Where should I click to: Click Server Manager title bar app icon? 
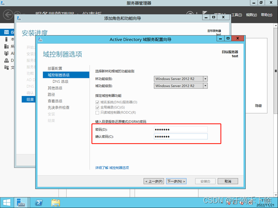coord(3,3)
